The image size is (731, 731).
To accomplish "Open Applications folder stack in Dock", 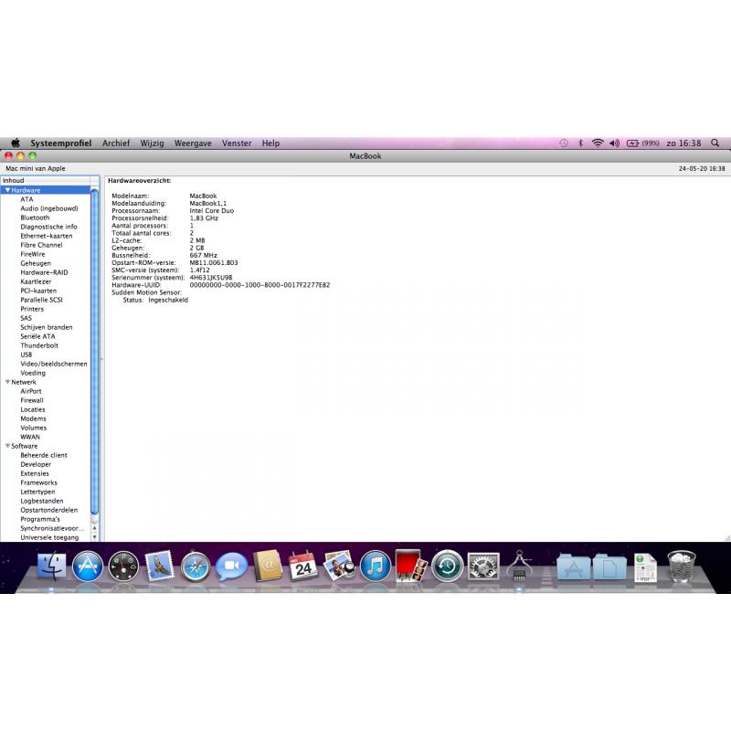I will coord(573,567).
